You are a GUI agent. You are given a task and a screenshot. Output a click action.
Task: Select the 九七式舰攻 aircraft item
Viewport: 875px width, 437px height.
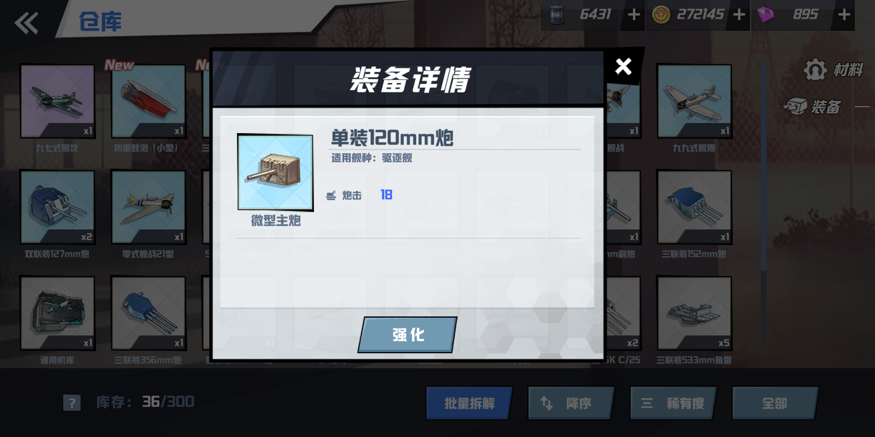[x=58, y=101]
